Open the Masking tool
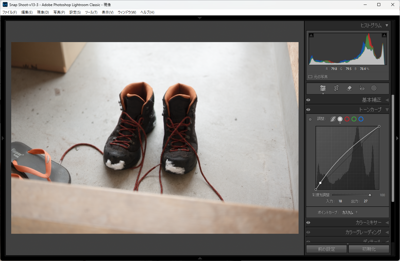Screen dimensions: 400x261 (374, 88)
